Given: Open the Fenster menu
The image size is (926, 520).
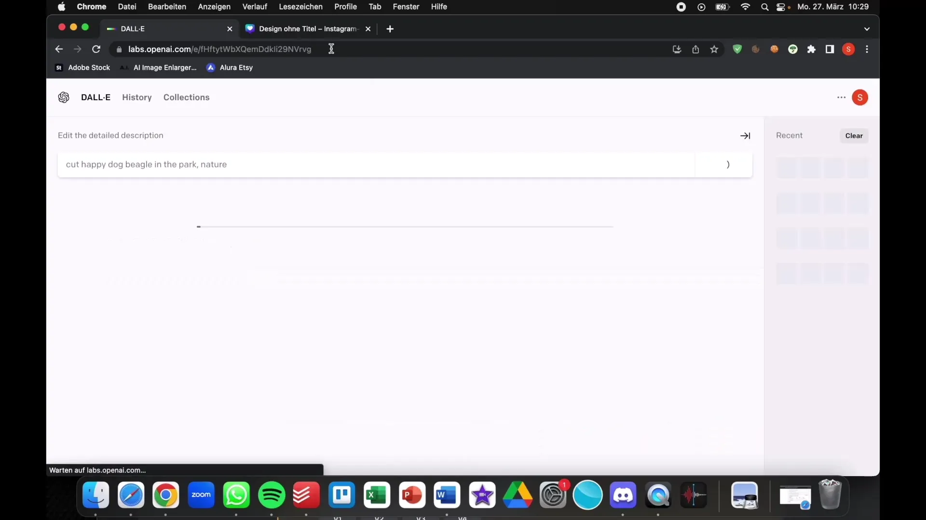Looking at the screenshot, I should tap(406, 7).
